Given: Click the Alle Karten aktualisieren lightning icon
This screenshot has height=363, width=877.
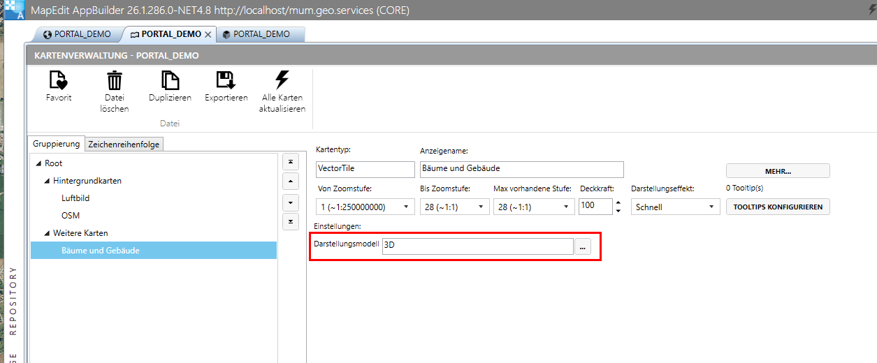Looking at the screenshot, I should (x=282, y=80).
